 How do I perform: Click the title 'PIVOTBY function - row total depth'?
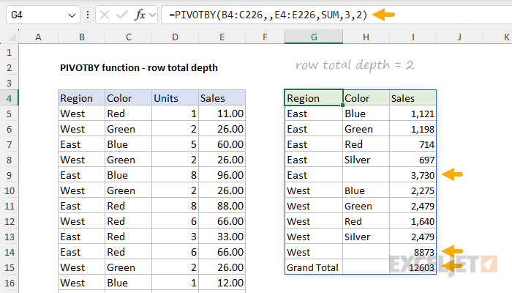coord(139,67)
